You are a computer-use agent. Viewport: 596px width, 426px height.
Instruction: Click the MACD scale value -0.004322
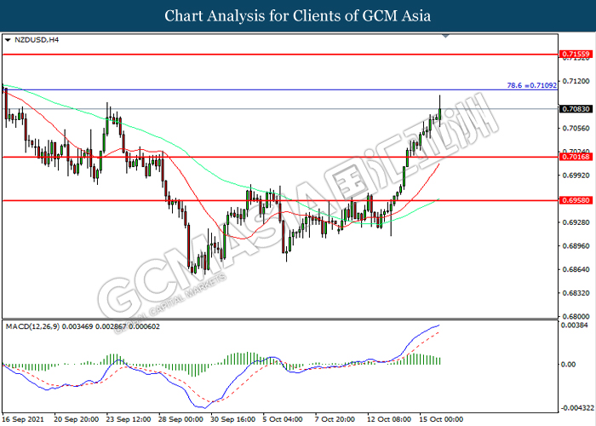578,408
